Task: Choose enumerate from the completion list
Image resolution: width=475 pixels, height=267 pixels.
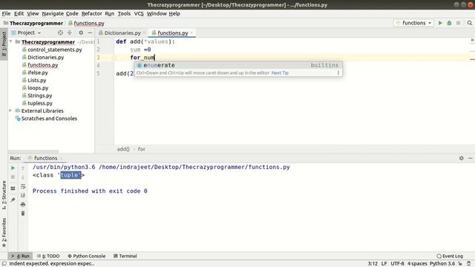Action: click(x=238, y=65)
